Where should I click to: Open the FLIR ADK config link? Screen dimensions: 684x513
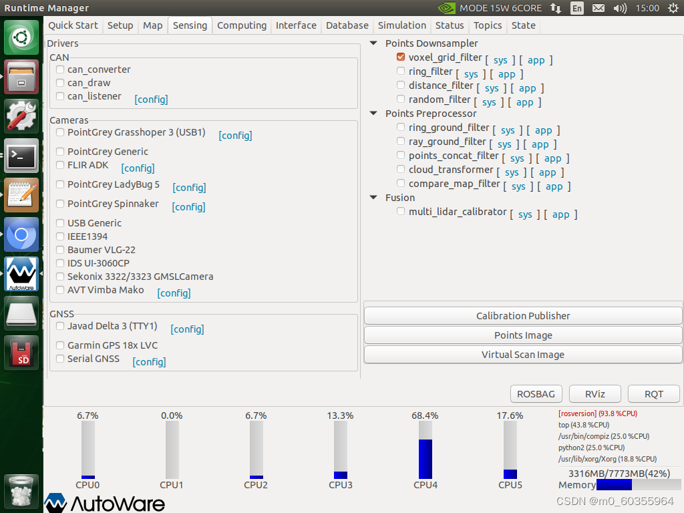pyautogui.click(x=138, y=168)
